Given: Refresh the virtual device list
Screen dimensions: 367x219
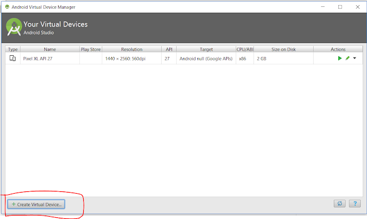Looking at the screenshot, I should click(x=339, y=203).
